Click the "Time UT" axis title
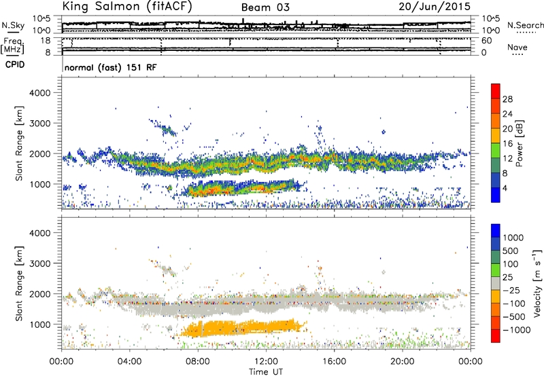Image resolution: width=544 pixels, height=376 pixels. coord(266,372)
